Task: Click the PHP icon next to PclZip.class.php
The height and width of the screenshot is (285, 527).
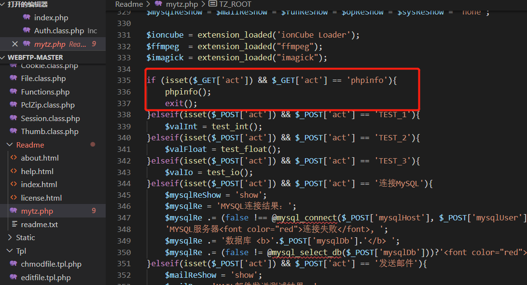Action: [x=14, y=105]
